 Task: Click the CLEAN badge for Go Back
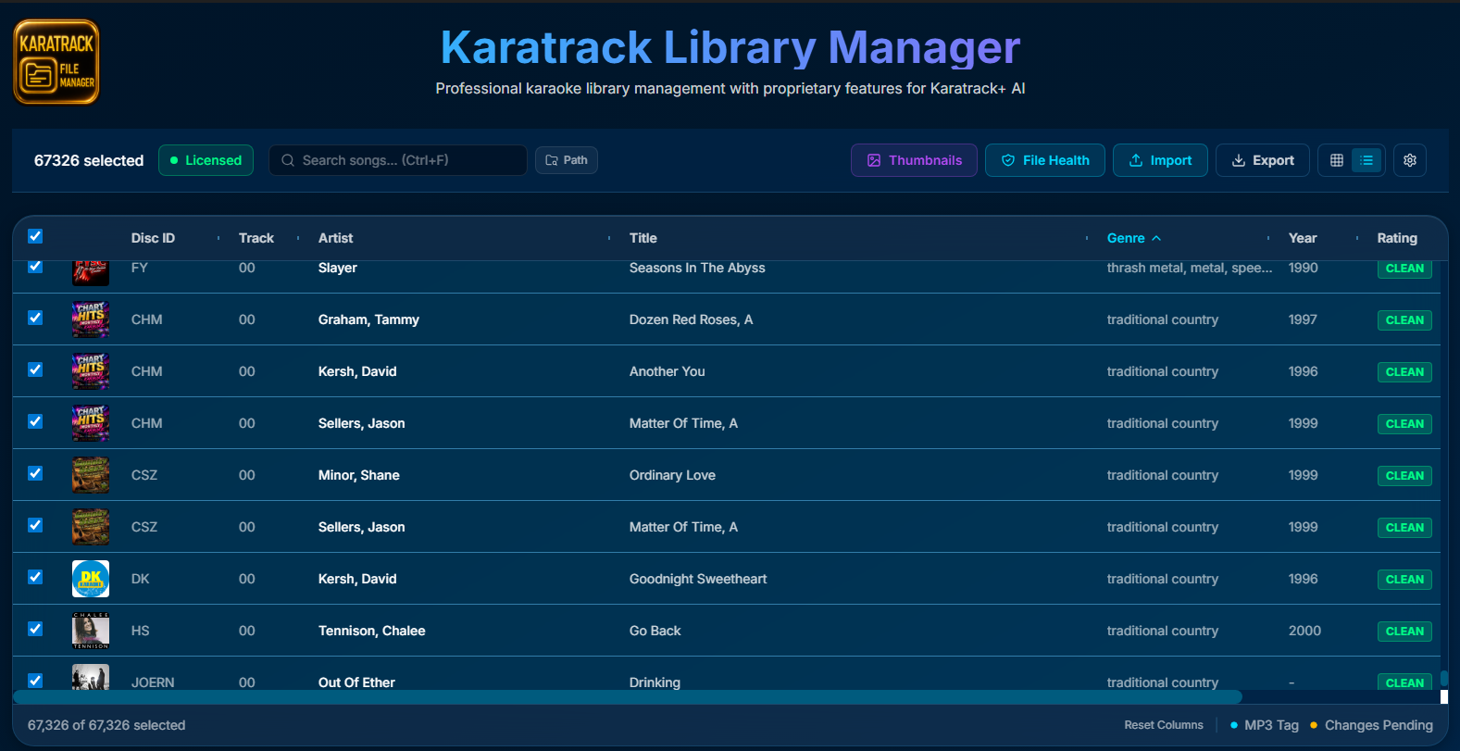click(x=1404, y=632)
